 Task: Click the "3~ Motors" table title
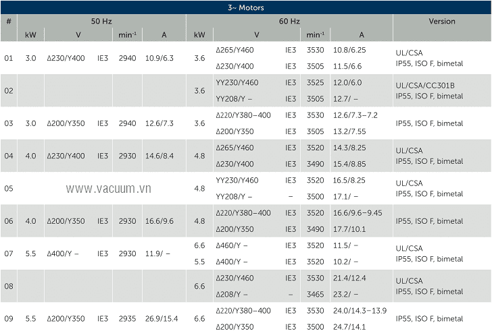click(x=245, y=7)
